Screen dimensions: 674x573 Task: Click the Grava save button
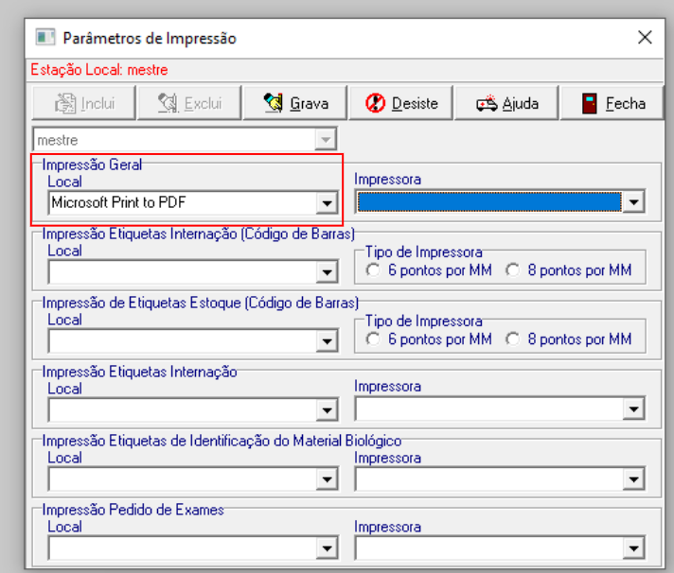point(295,103)
